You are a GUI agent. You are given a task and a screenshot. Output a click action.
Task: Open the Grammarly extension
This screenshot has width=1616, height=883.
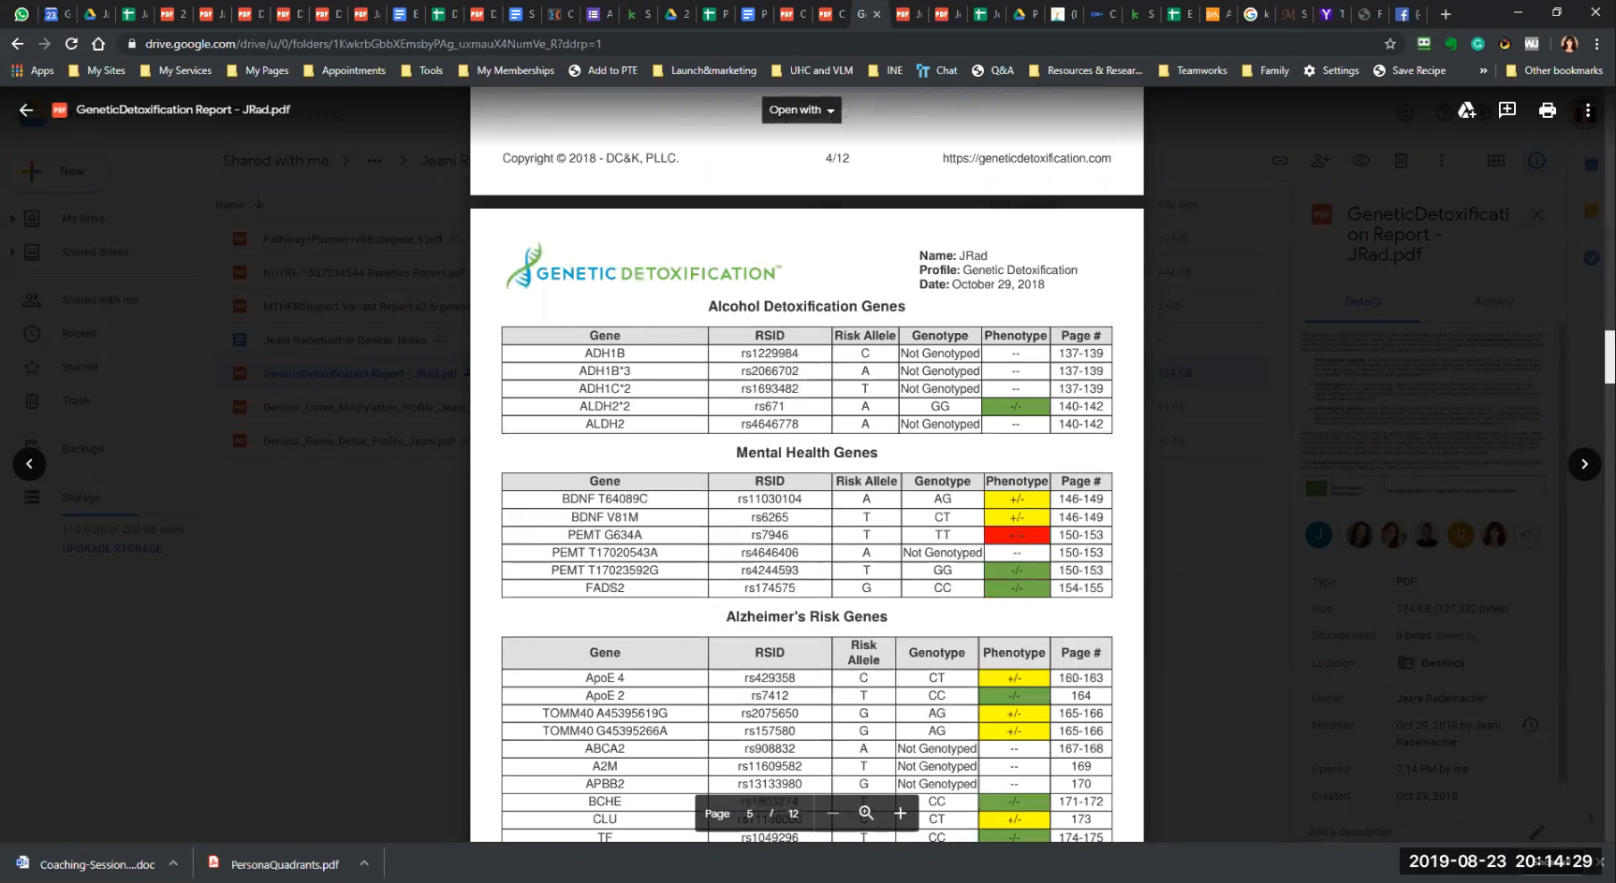[x=1478, y=44]
